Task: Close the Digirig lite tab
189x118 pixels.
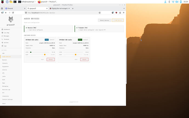Action: (69, 8)
